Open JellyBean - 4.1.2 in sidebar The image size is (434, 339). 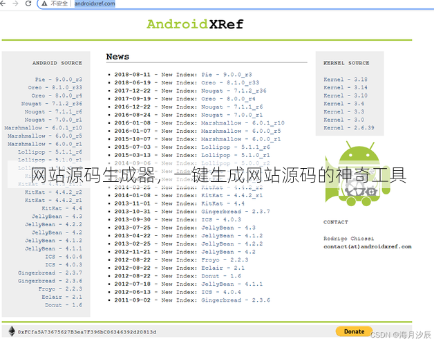(x=53, y=240)
